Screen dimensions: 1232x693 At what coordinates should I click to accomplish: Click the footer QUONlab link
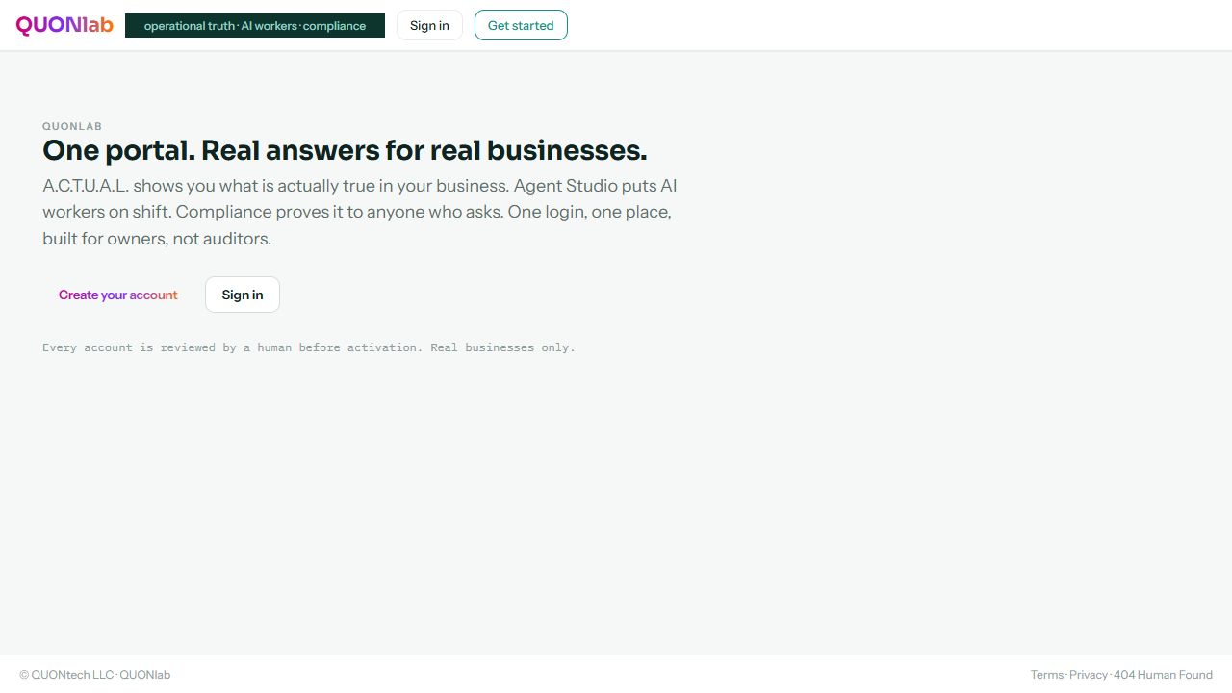pos(145,675)
